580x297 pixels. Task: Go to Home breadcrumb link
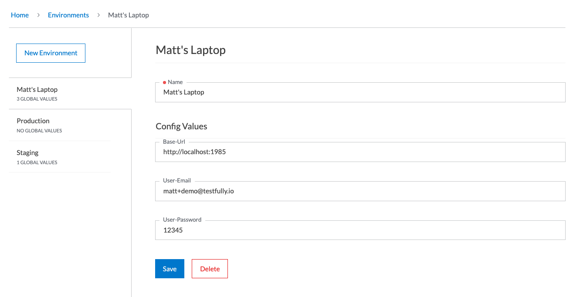point(20,15)
